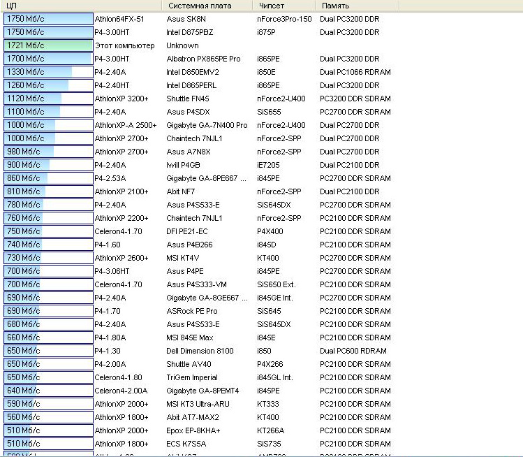Click the 810 Мб/с benchmark bar
This screenshot has width=523, height=457.
pyautogui.click(x=48, y=191)
